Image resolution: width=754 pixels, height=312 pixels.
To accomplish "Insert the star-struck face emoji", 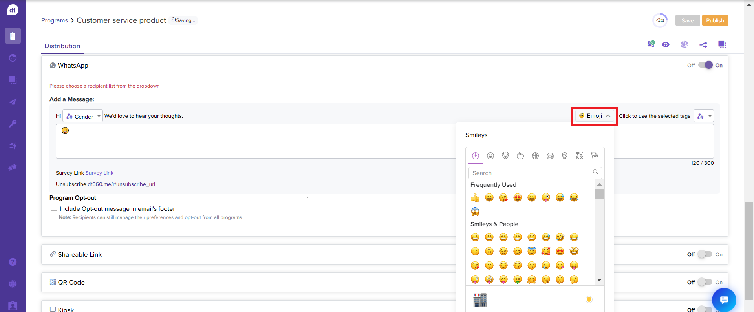I will pos(574,251).
